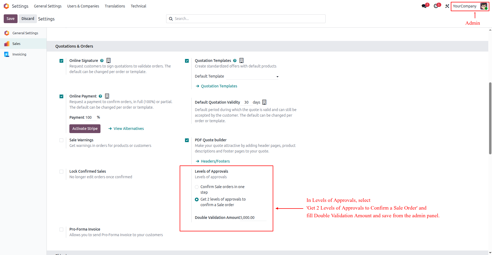The width and height of the screenshot is (492, 255).
Task: Open Online Signature help question icon
Action: coord(102,61)
